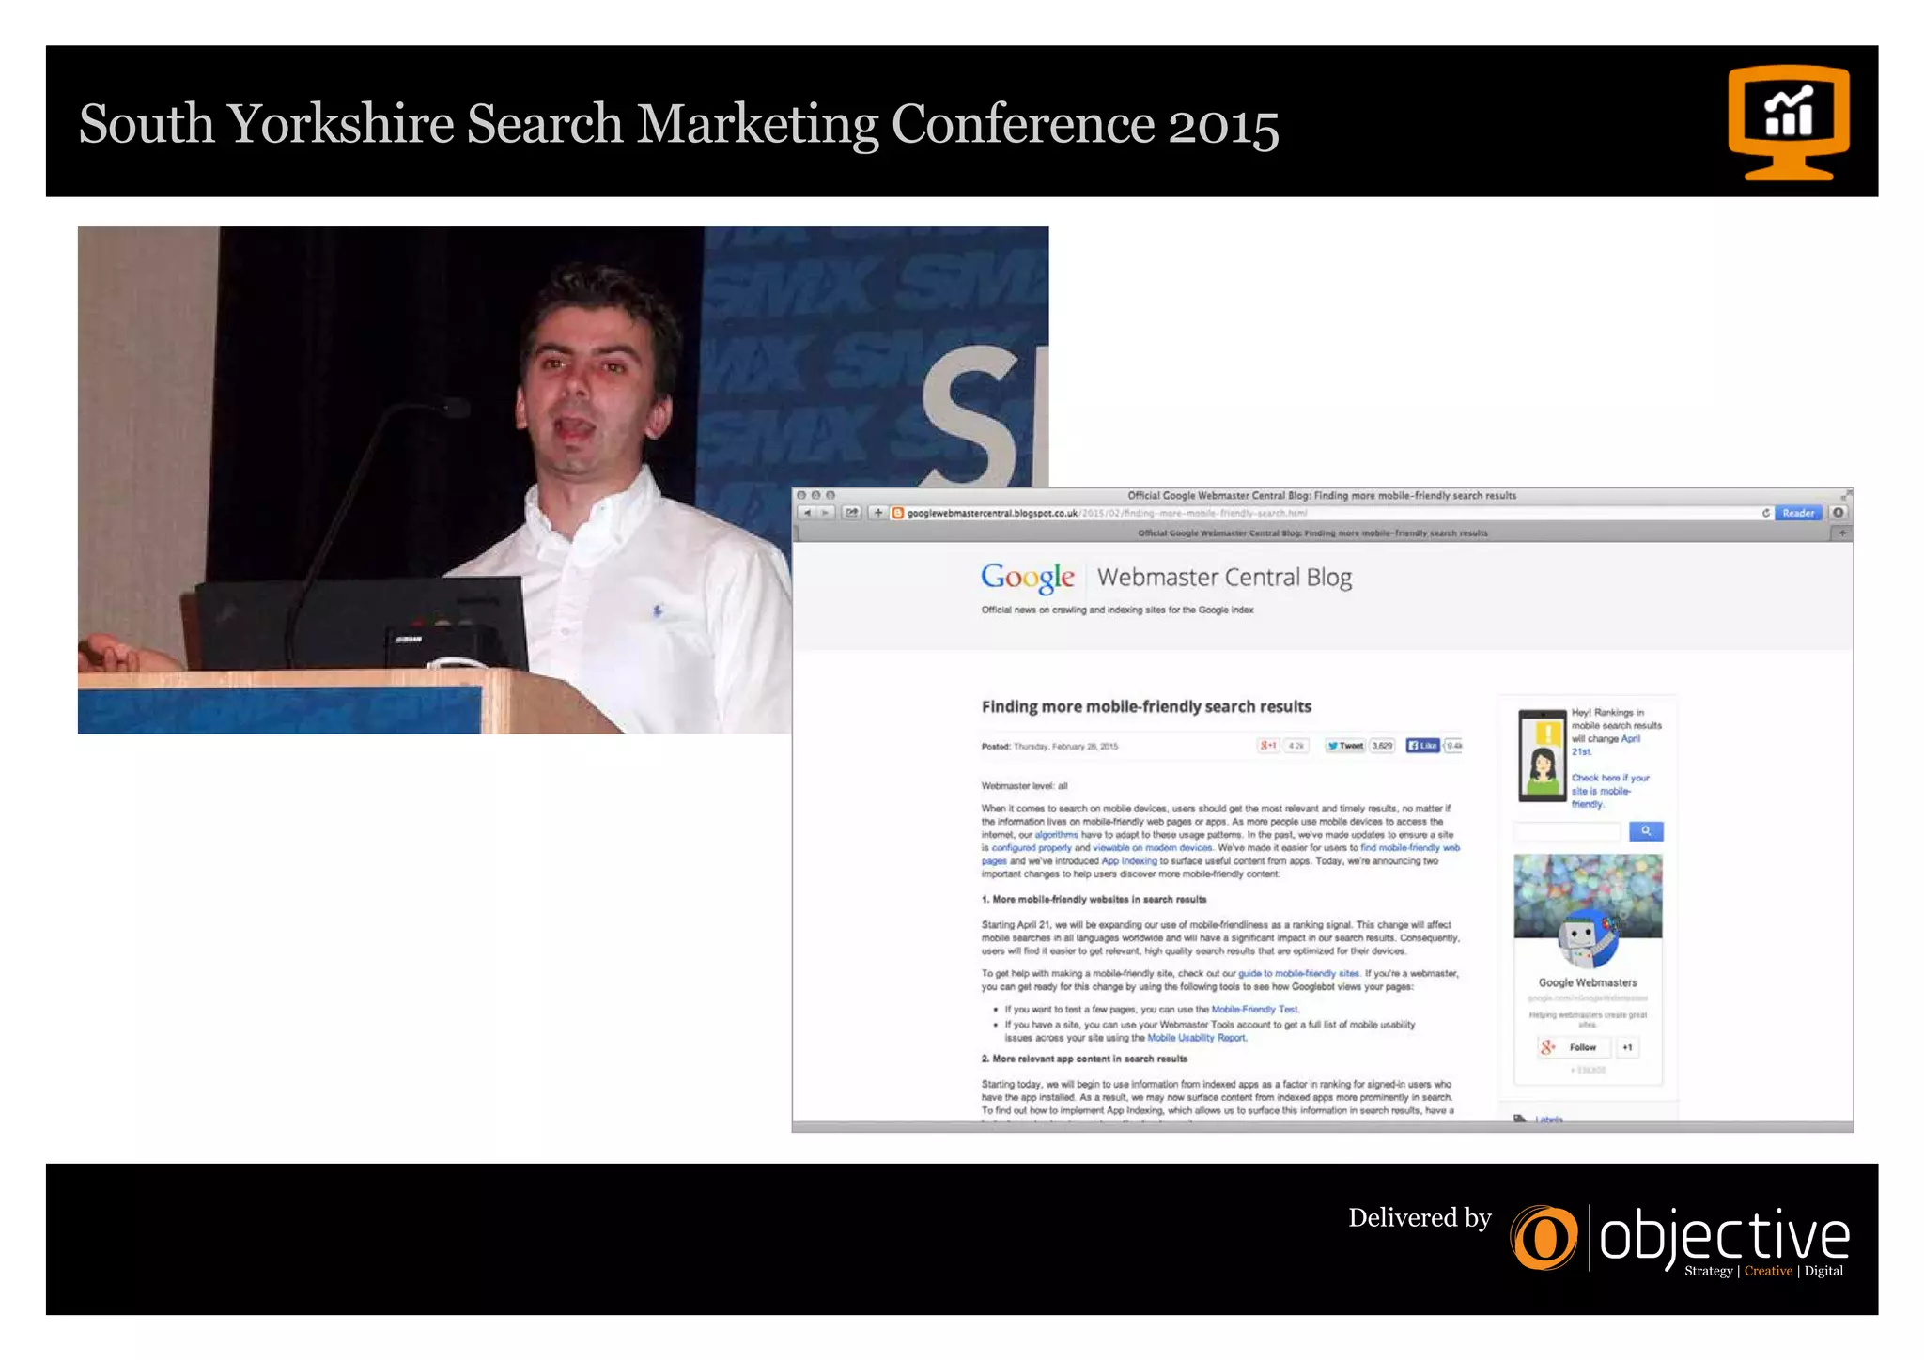Click the Posted Thursday February 26 2015 date
This screenshot has width=1924, height=1360.
[1049, 747]
